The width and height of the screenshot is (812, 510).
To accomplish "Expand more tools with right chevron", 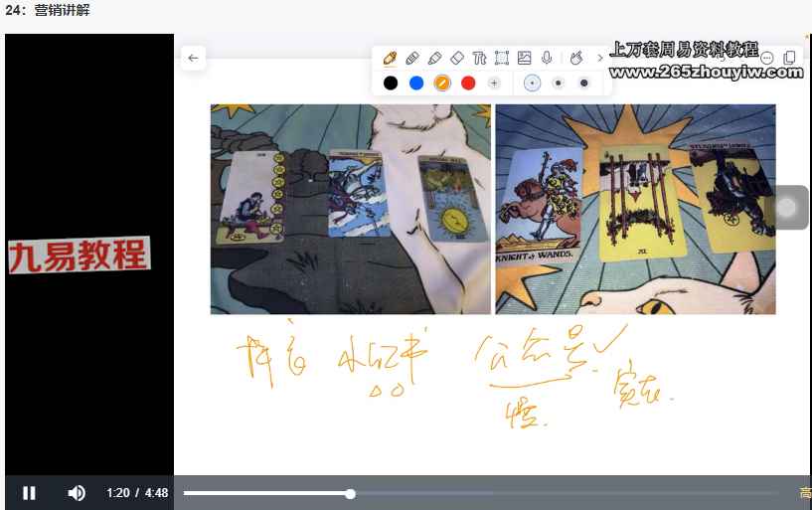I will click(x=600, y=58).
